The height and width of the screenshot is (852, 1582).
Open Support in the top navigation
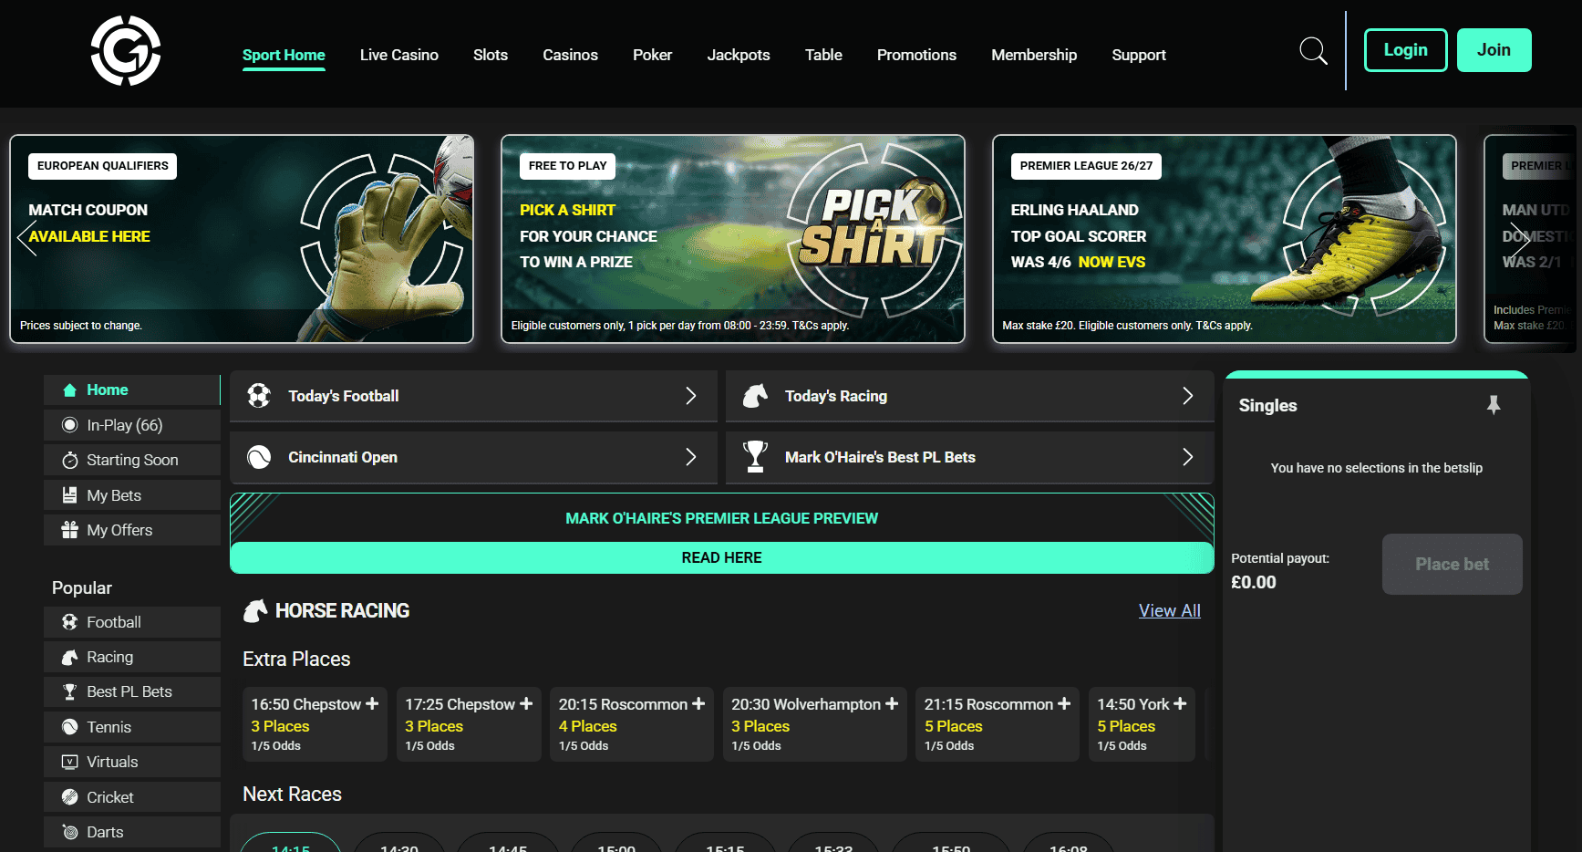[1139, 55]
